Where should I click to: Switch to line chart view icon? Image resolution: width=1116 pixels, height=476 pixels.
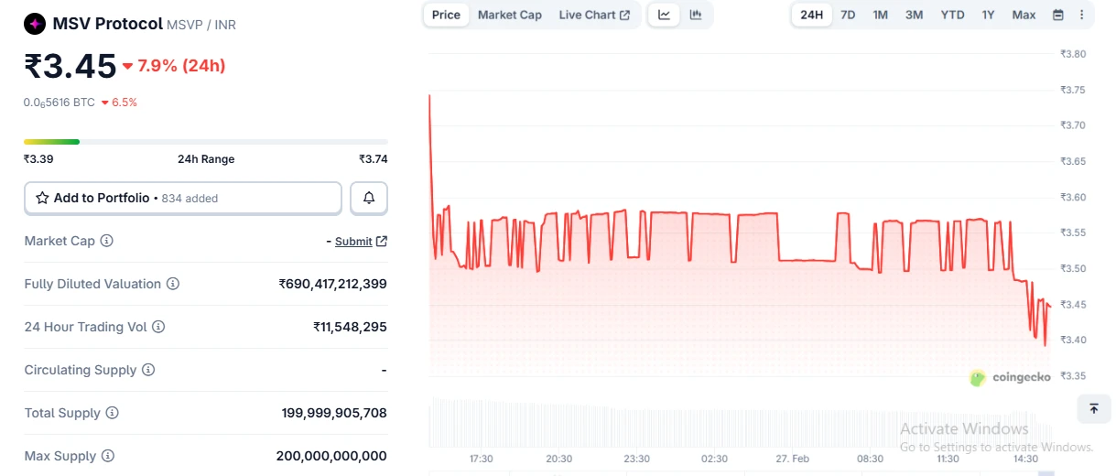(x=665, y=15)
